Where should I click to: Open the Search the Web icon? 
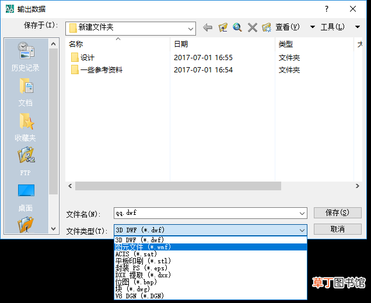point(237,27)
